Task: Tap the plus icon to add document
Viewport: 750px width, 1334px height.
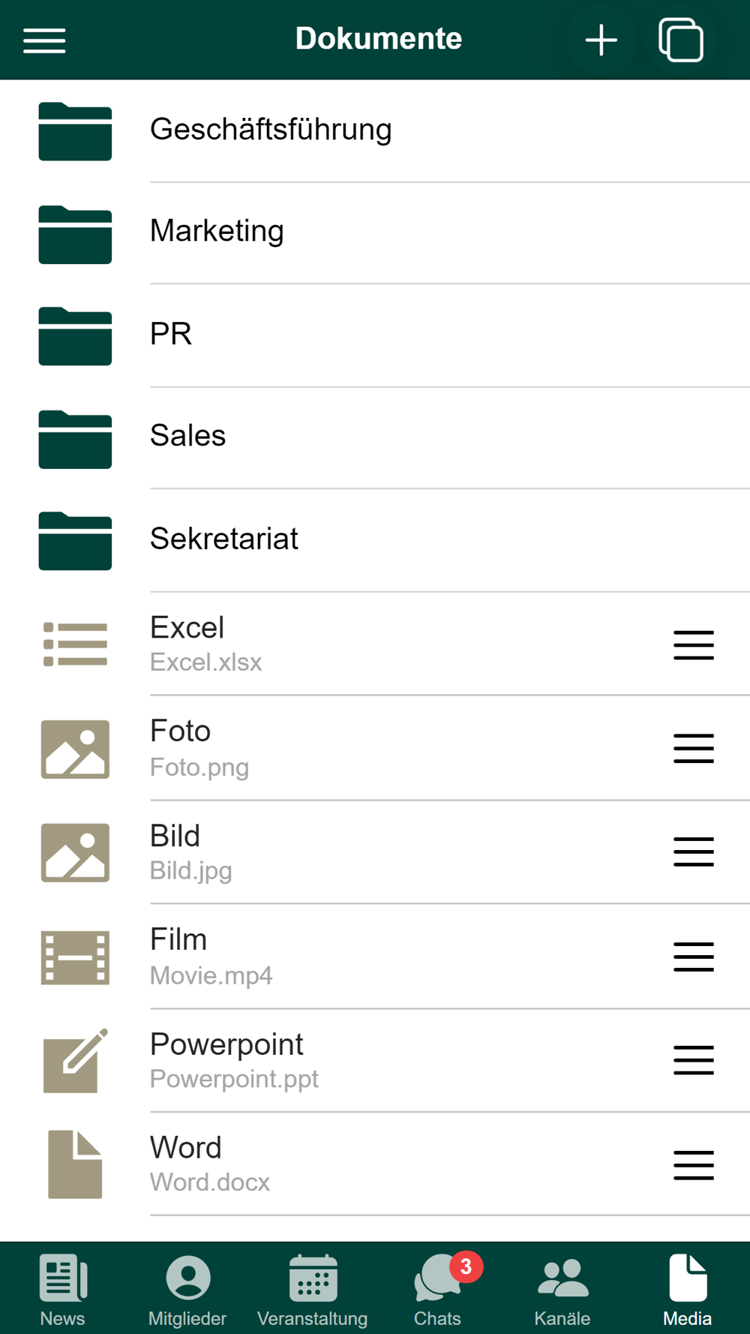Action: (601, 40)
